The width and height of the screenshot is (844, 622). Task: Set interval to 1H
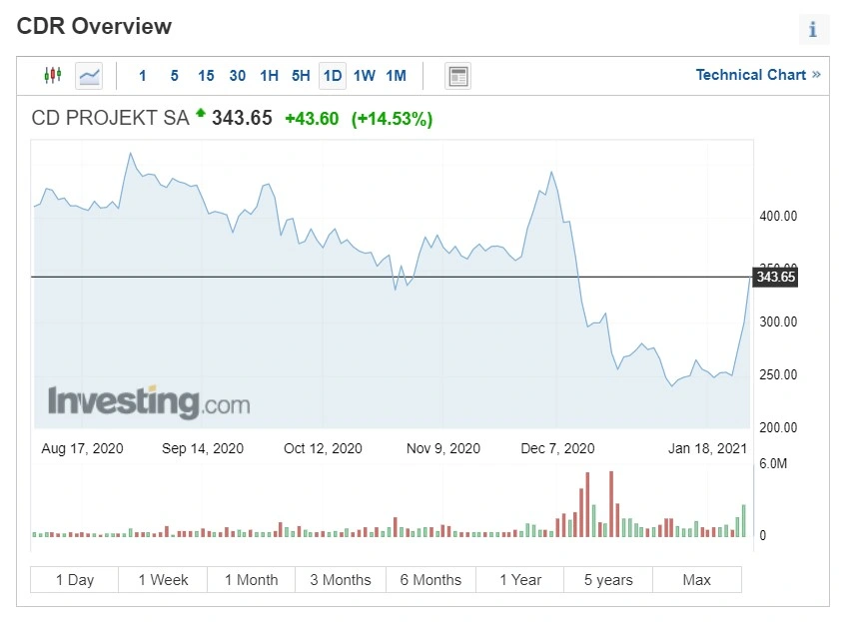269,76
